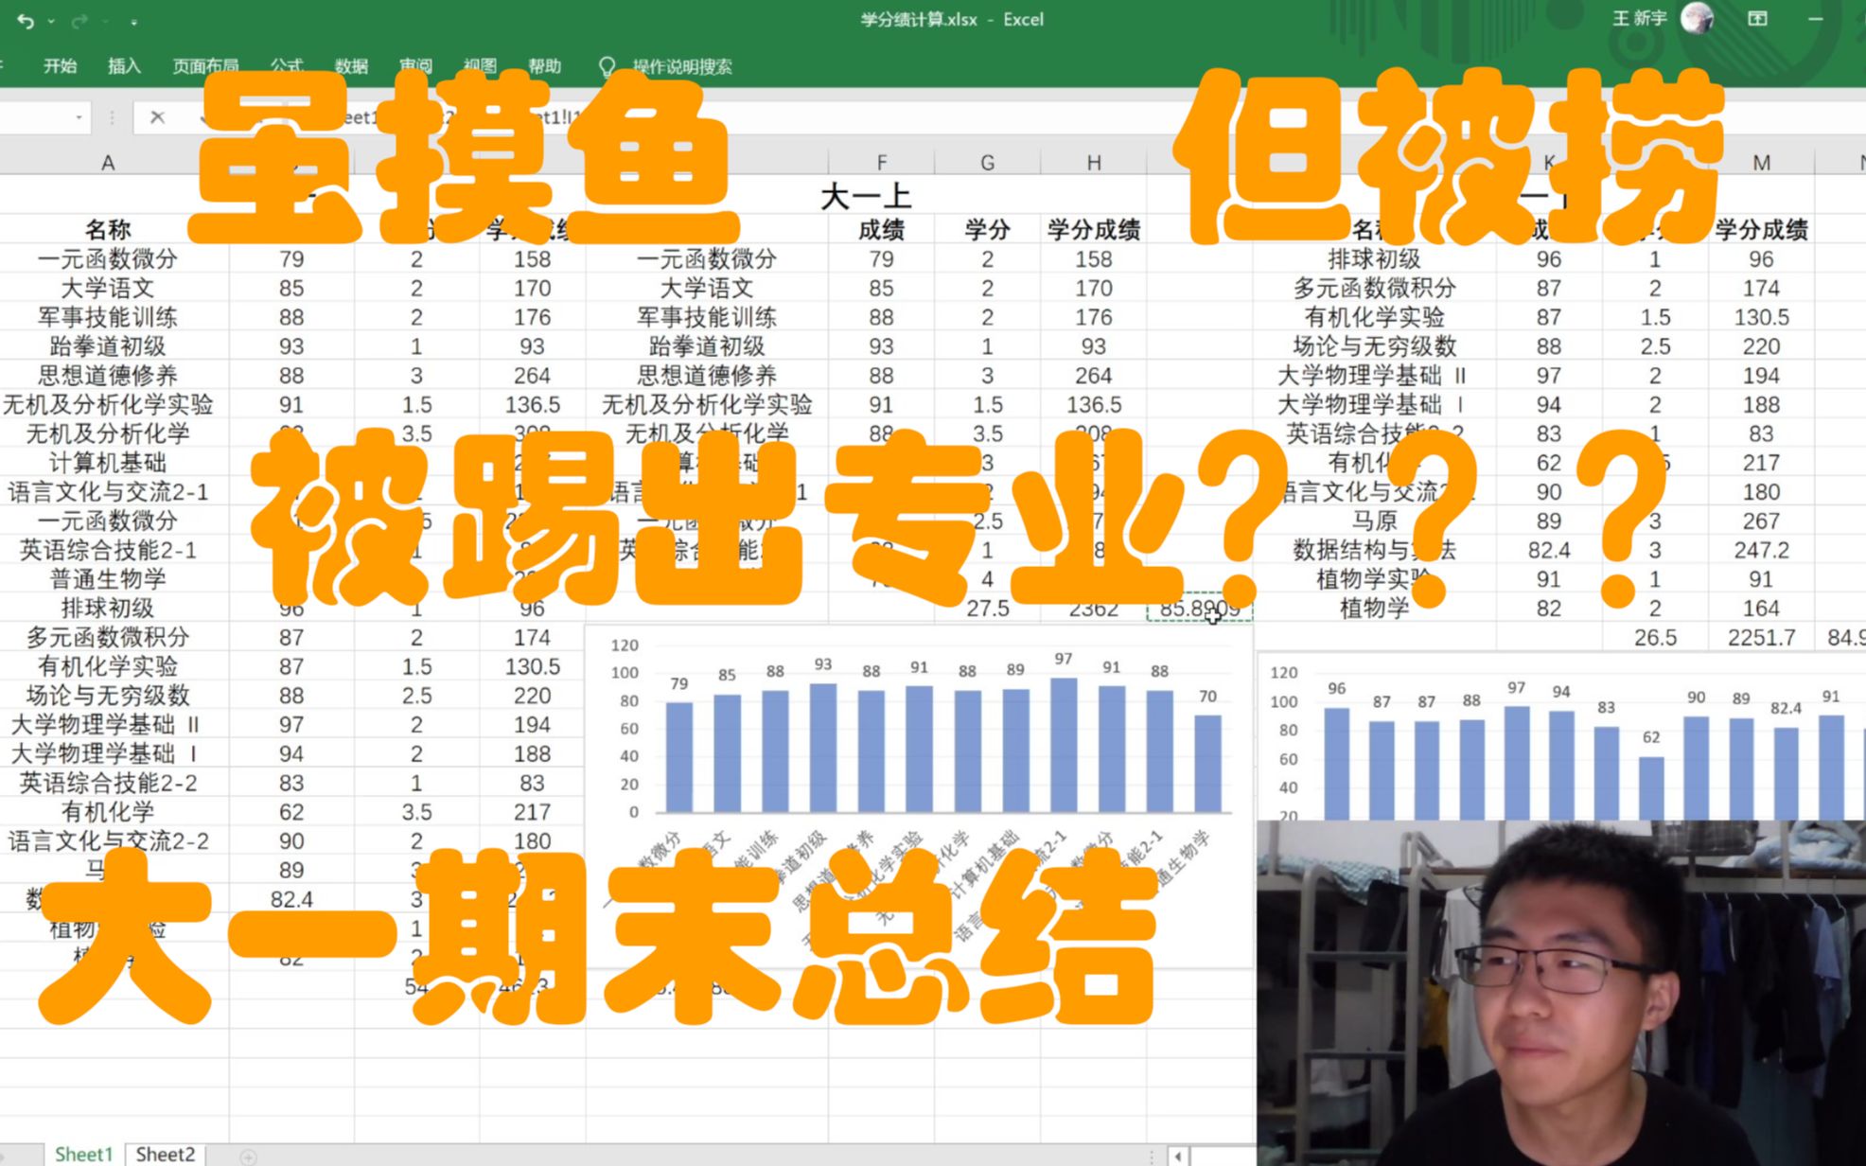1866x1166 pixels.
Task: Click the New Sheet plus button
Action: tap(248, 1157)
